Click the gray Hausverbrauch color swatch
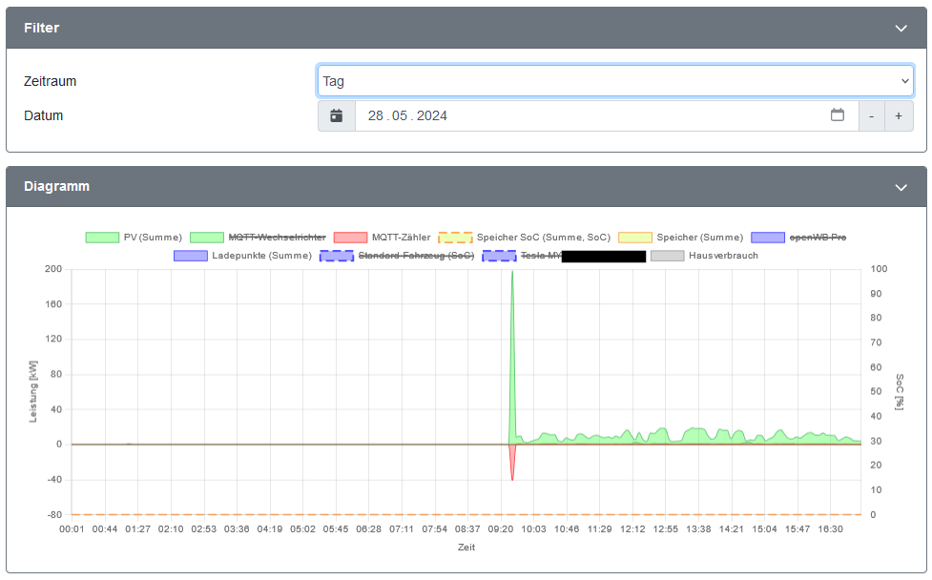This screenshot has height=580, width=932. click(668, 256)
